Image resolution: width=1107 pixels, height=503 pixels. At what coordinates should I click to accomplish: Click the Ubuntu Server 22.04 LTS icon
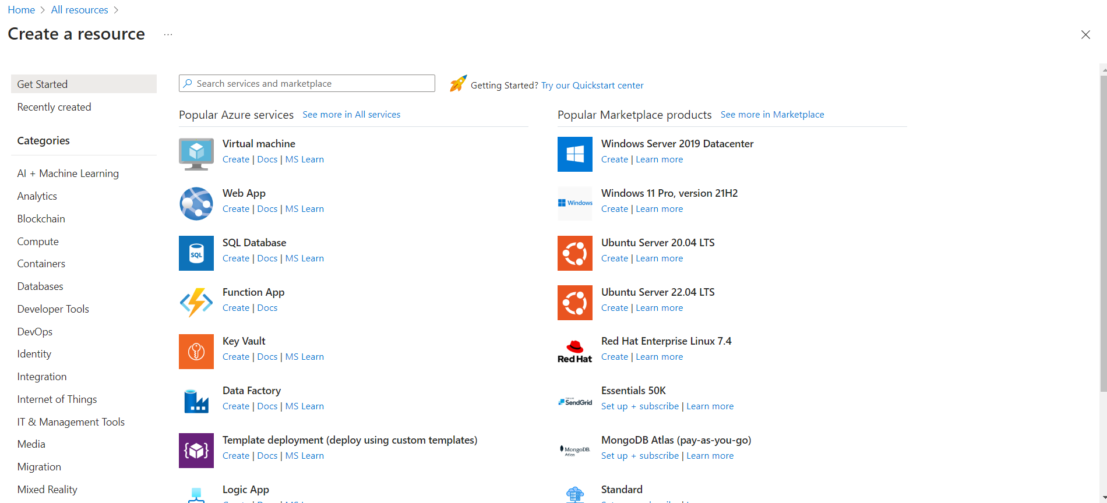[575, 303]
